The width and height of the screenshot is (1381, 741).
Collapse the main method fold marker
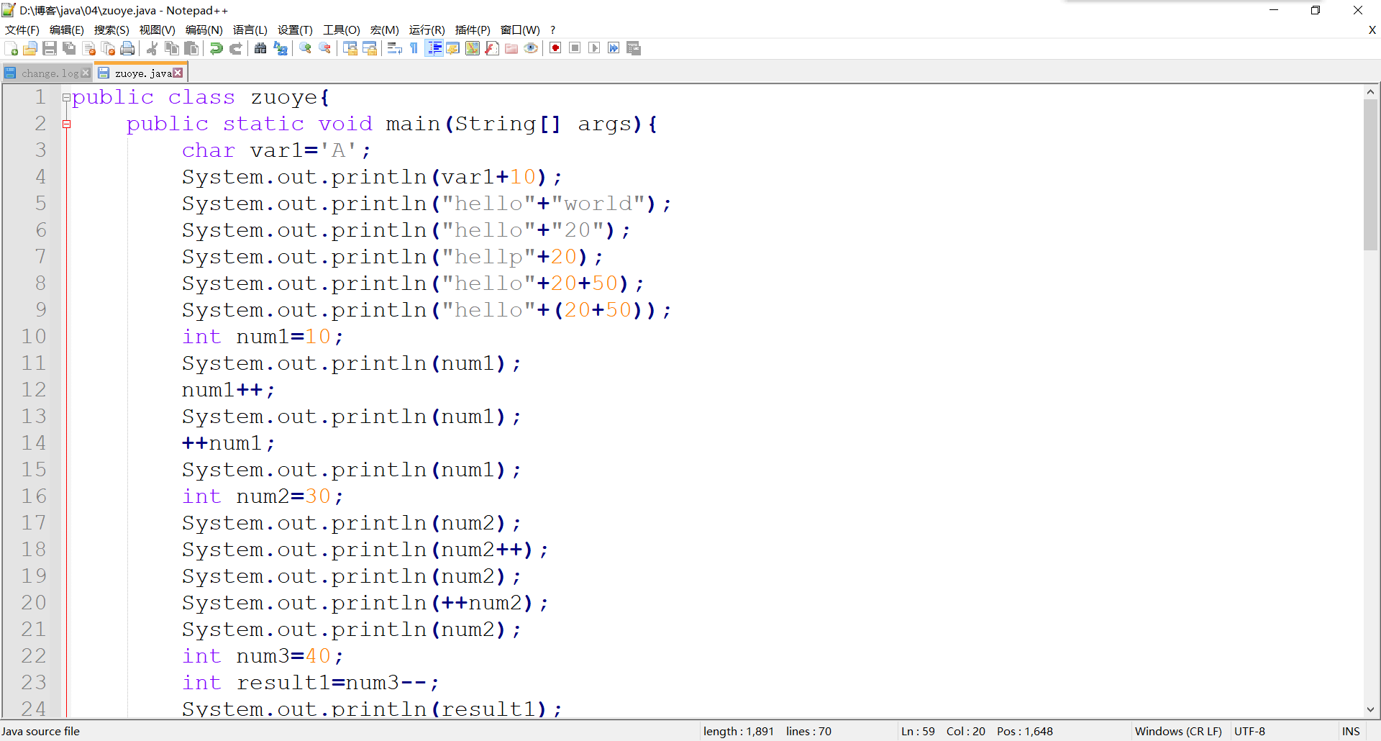tap(66, 124)
